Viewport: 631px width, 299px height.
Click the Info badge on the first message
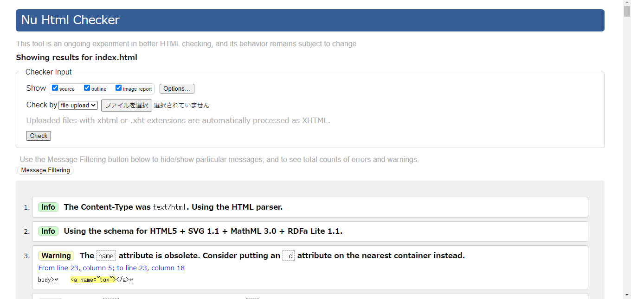point(48,207)
